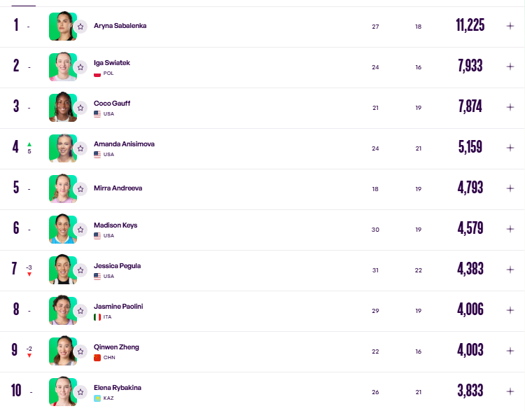This screenshot has width=525, height=411.
Task: Open Mirra Andreeva's profile photo
Action: click(63, 188)
